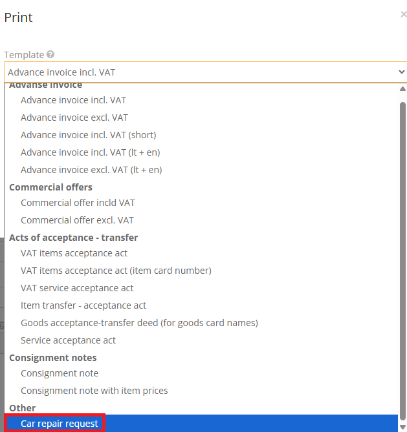
Task: Select Commercial offer excl. VAT template
Action: (x=77, y=220)
